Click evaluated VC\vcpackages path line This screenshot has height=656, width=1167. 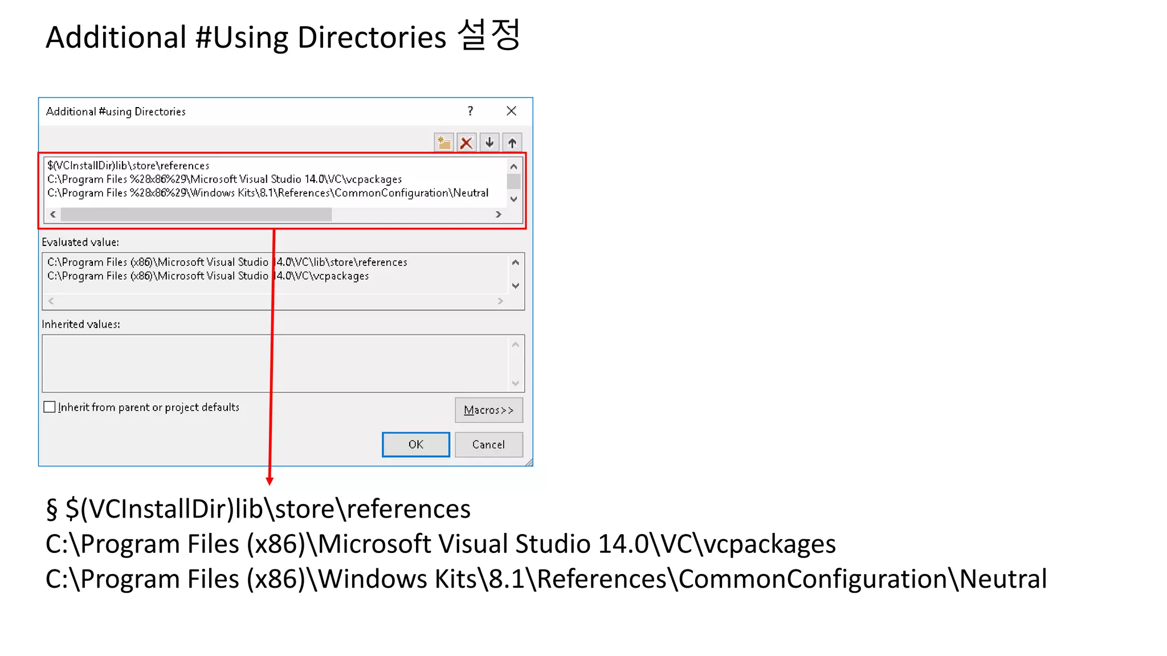pos(208,276)
